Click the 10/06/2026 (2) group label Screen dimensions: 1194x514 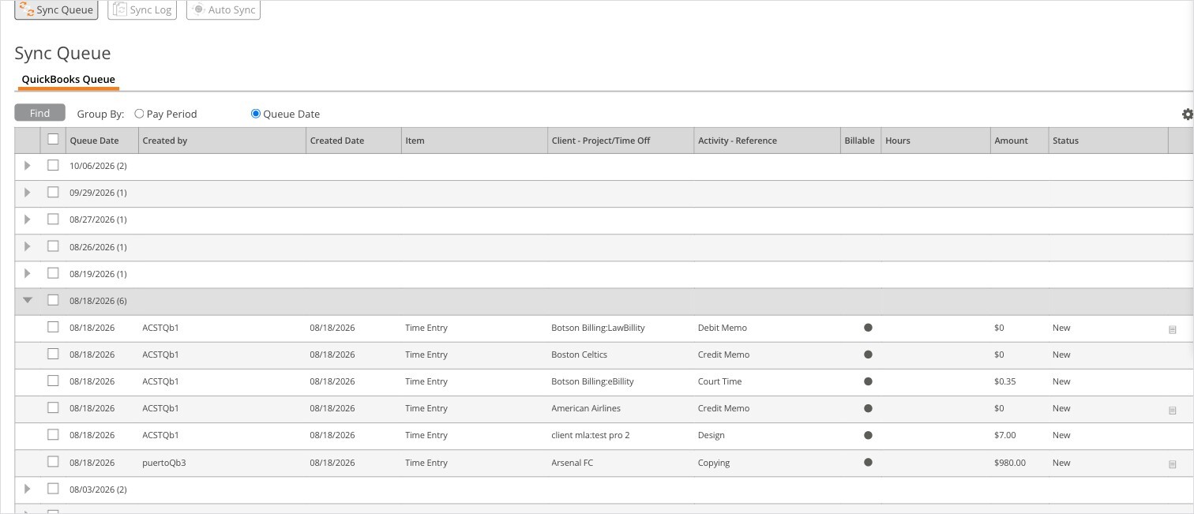[x=98, y=166]
